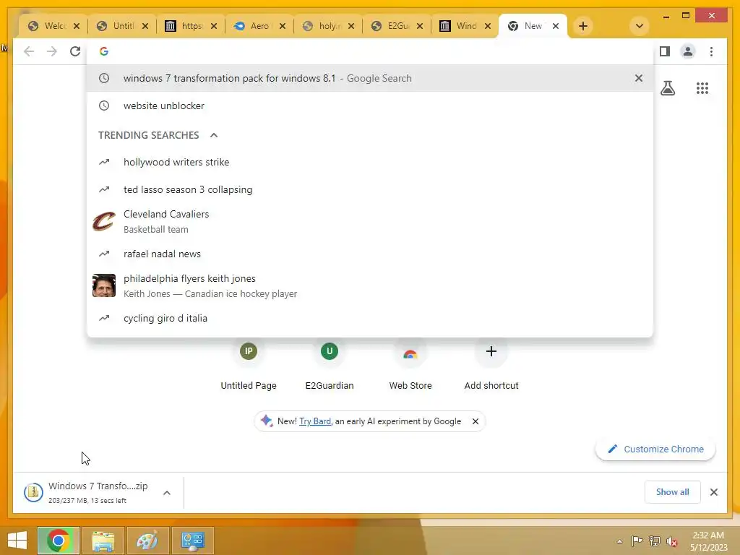Screen dimensions: 740x555
Task: Open the Google apps grid
Action: click(702, 88)
